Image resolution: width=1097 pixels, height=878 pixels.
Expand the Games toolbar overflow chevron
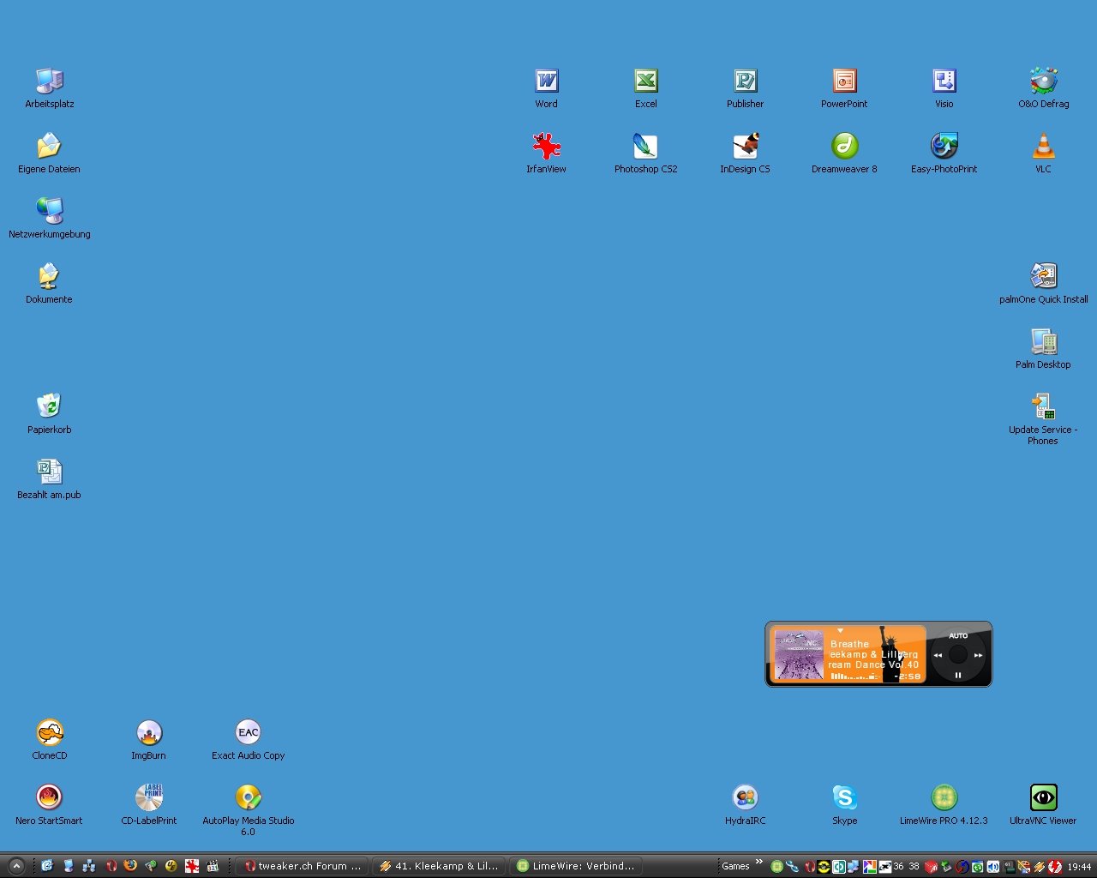pos(759,863)
